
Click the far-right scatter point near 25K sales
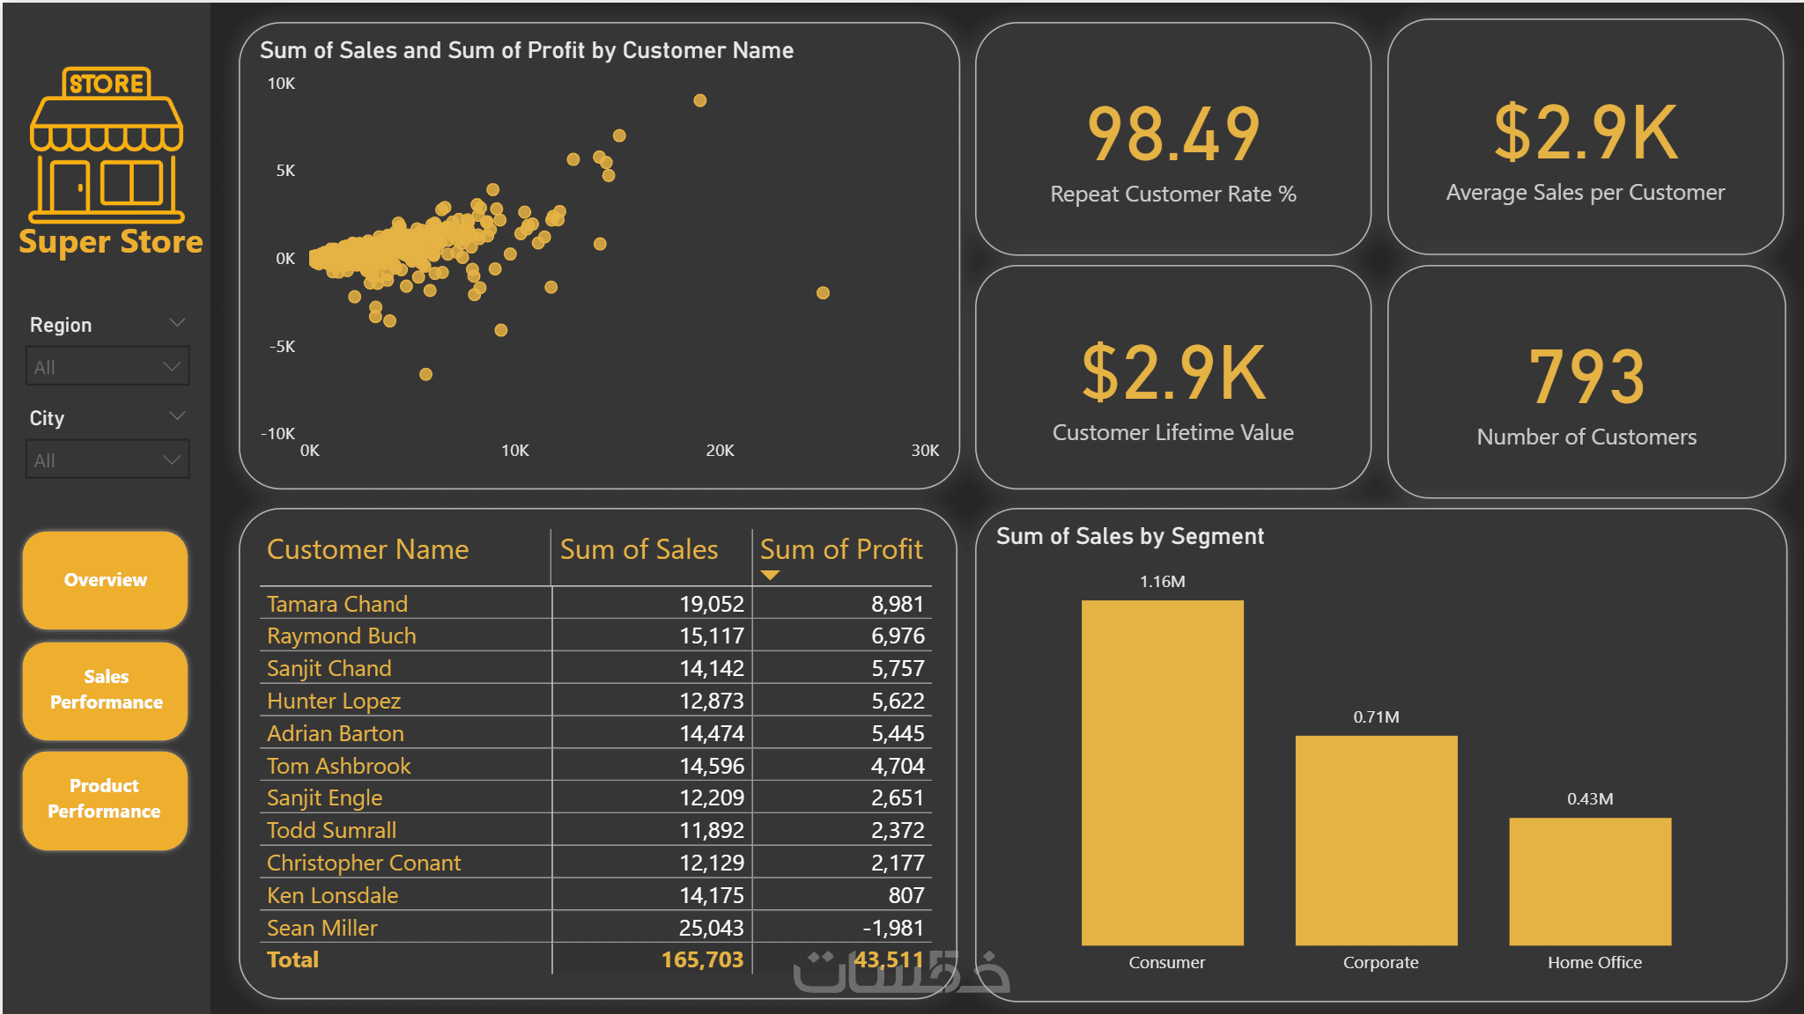pyautogui.click(x=823, y=293)
